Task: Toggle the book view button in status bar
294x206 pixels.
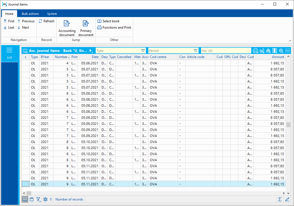Action: tap(25, 199)
